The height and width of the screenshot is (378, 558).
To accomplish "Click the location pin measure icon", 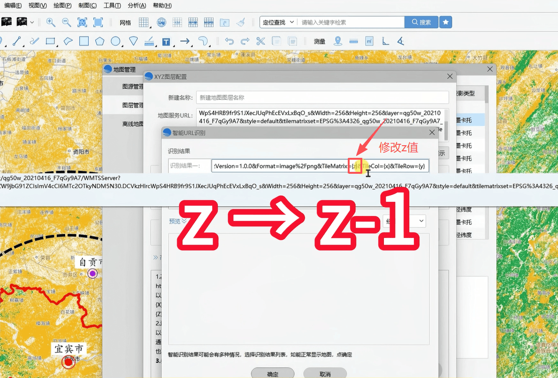I will (338, 41).
